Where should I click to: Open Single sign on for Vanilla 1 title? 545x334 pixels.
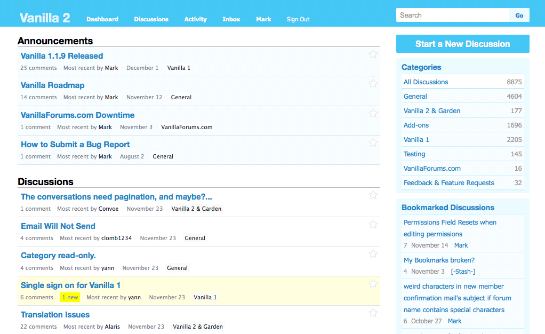[x=70, y=285]
